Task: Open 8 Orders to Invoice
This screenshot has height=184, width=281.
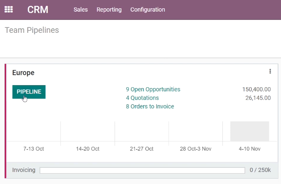Action: pyautogui.click(x=150, y=106)
